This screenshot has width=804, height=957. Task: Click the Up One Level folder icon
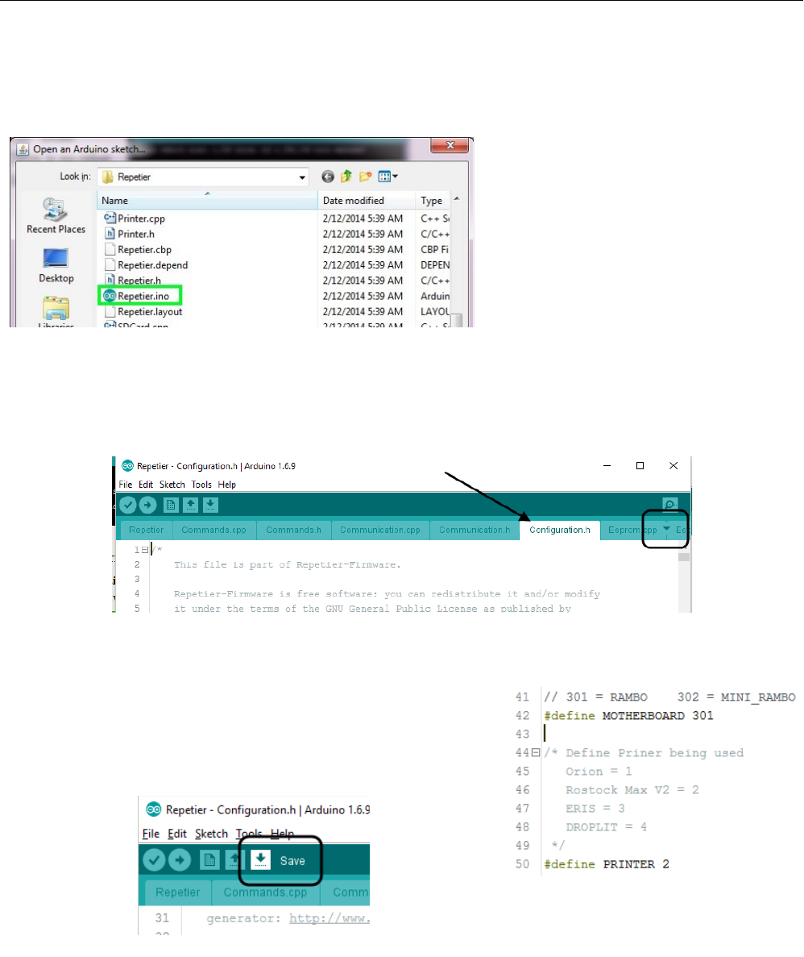pyautogui.click(x=346, y=177)
